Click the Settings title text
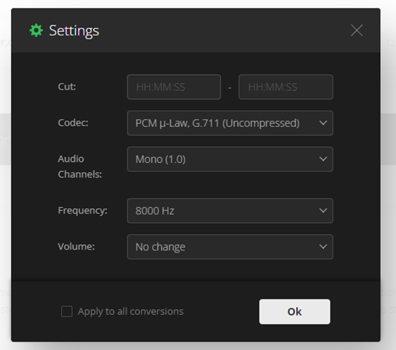The width and height of the screenshot is (396, 350). pos(74,31)
